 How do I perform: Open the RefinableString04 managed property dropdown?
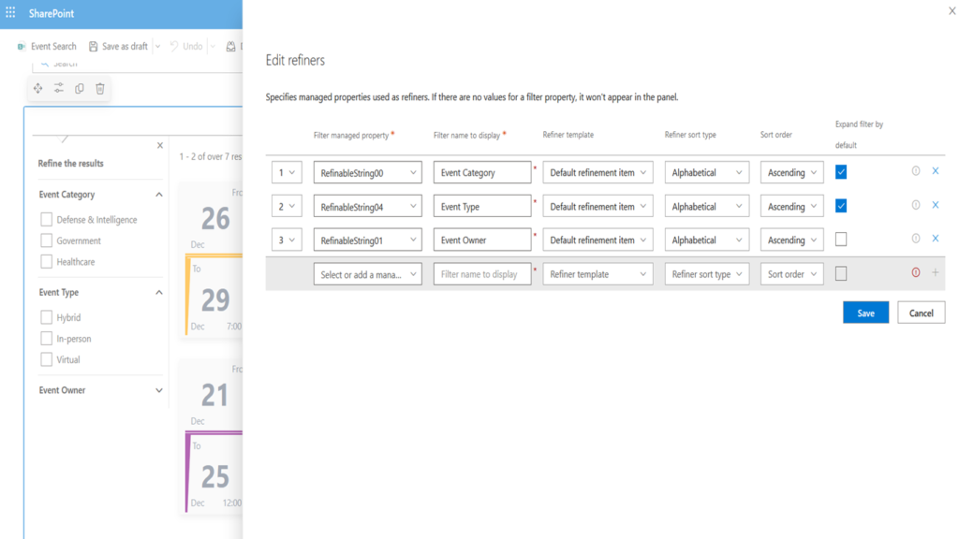367,207
